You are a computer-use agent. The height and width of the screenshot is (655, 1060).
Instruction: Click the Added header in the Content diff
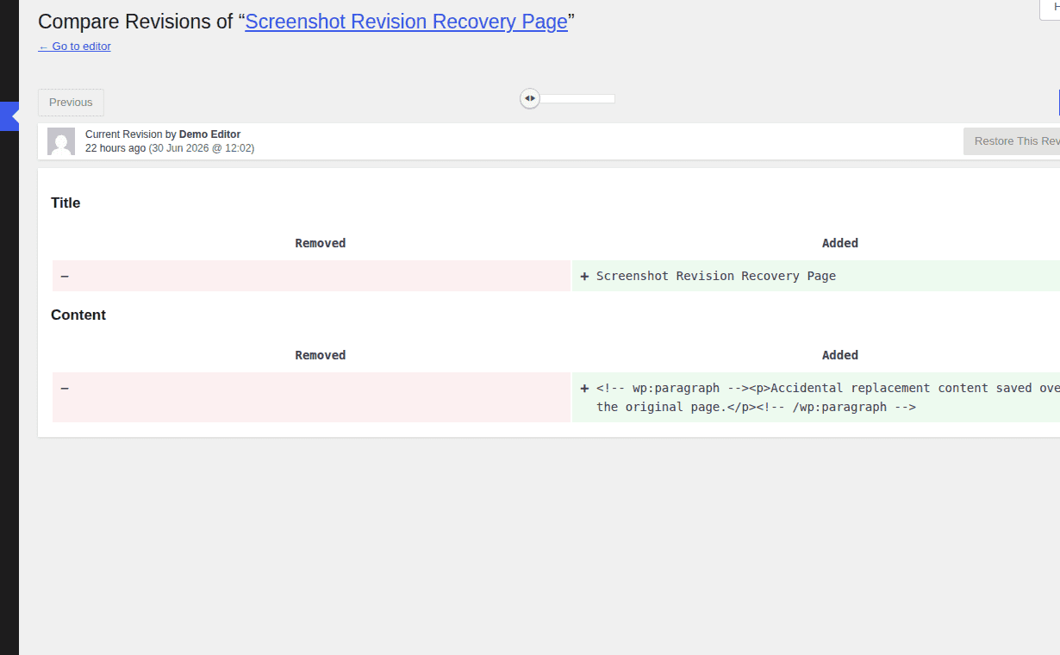tap(840, 356)
